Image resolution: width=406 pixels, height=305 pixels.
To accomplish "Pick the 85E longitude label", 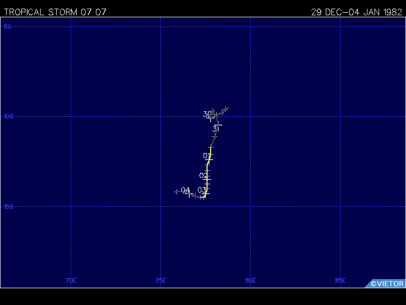I will [x=340, y=280].
